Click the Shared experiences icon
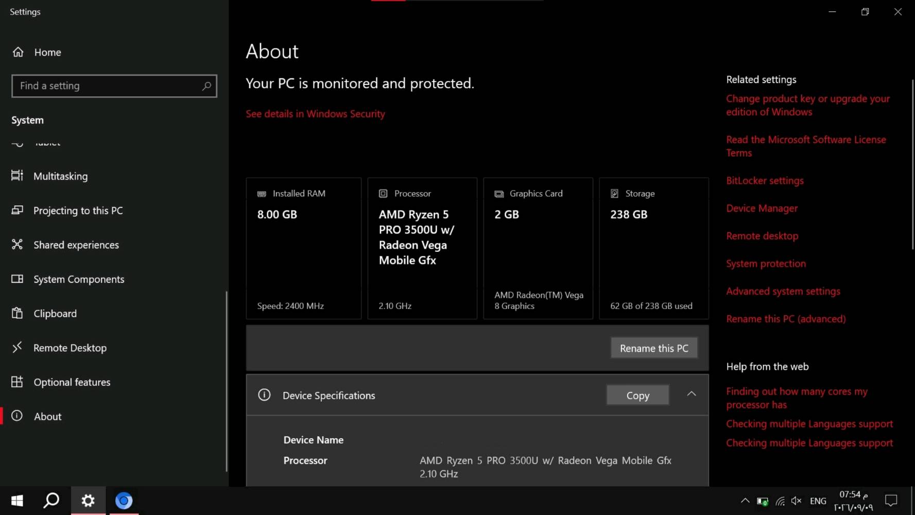The height and width of the screenshot is (515, 915). (x=17, y=244)
